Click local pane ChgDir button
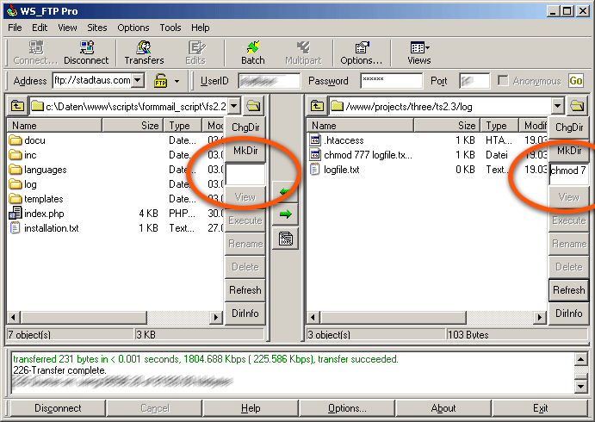The image size is (595, 422). (245, 127)
